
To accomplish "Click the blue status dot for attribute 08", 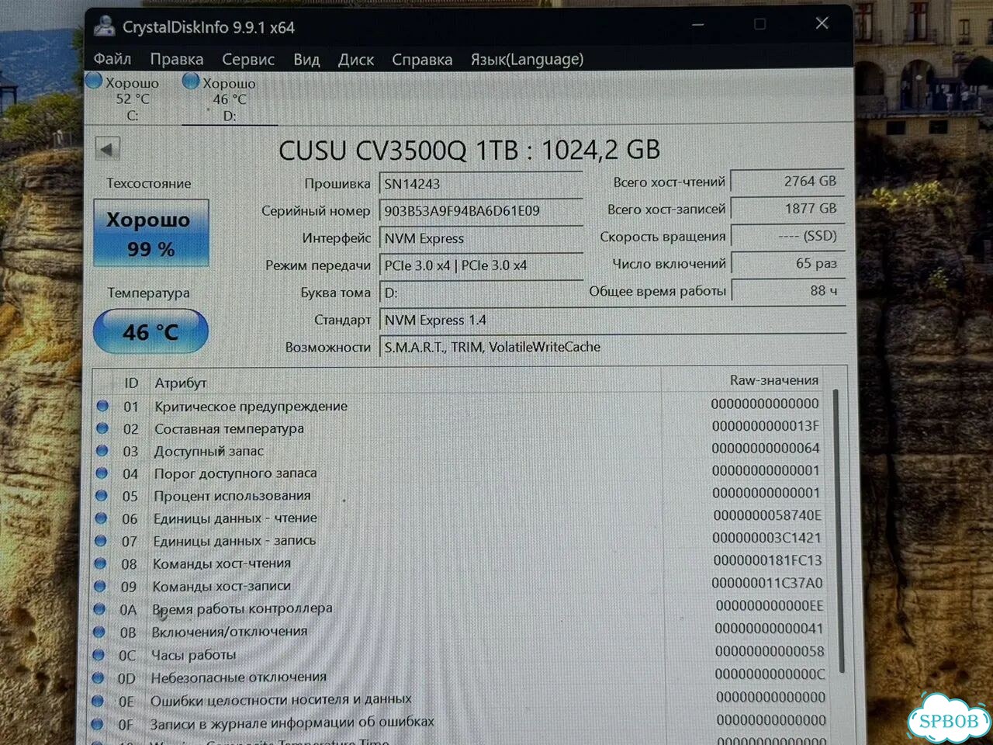I will click(100, 563).
